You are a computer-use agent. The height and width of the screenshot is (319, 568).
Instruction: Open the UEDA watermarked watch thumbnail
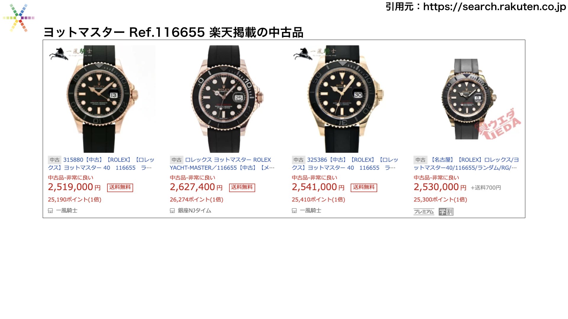(x=467, y=99)
